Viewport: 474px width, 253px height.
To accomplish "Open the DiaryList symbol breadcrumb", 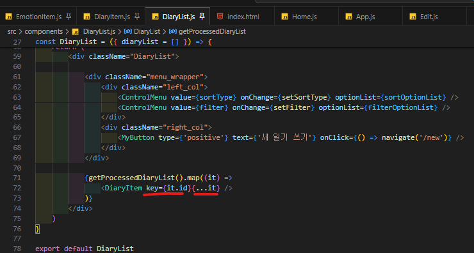I will pos(147,31).
